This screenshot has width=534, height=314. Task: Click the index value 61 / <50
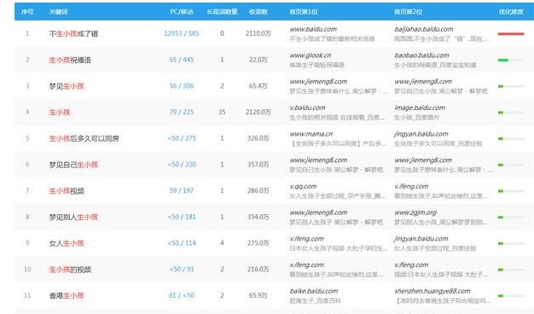click(x=182, y=295)
